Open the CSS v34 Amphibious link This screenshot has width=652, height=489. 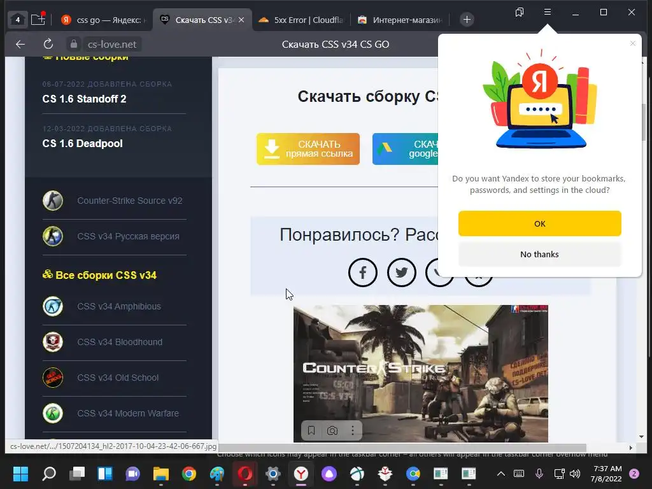tap(119, 306)
